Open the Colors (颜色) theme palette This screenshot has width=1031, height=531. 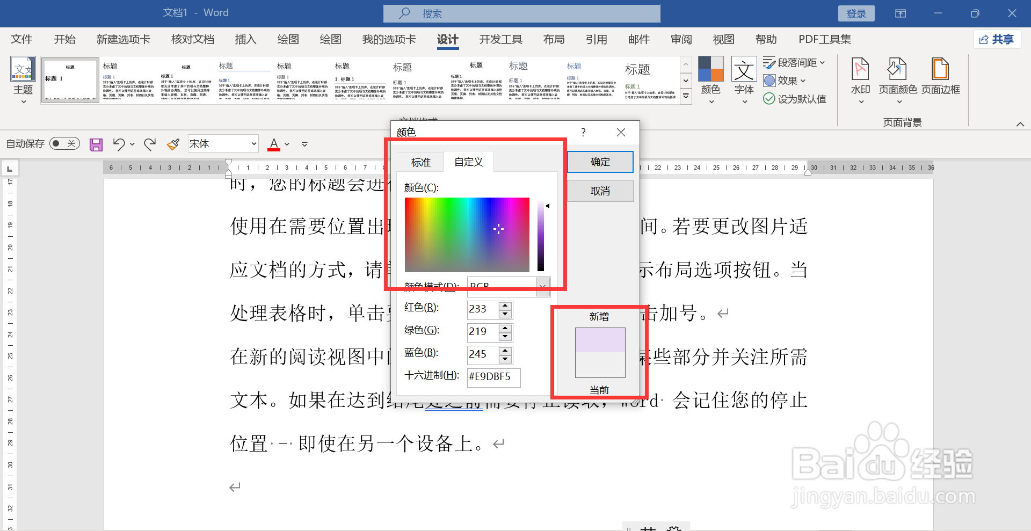pyautogui.click(x=710, y=79)
